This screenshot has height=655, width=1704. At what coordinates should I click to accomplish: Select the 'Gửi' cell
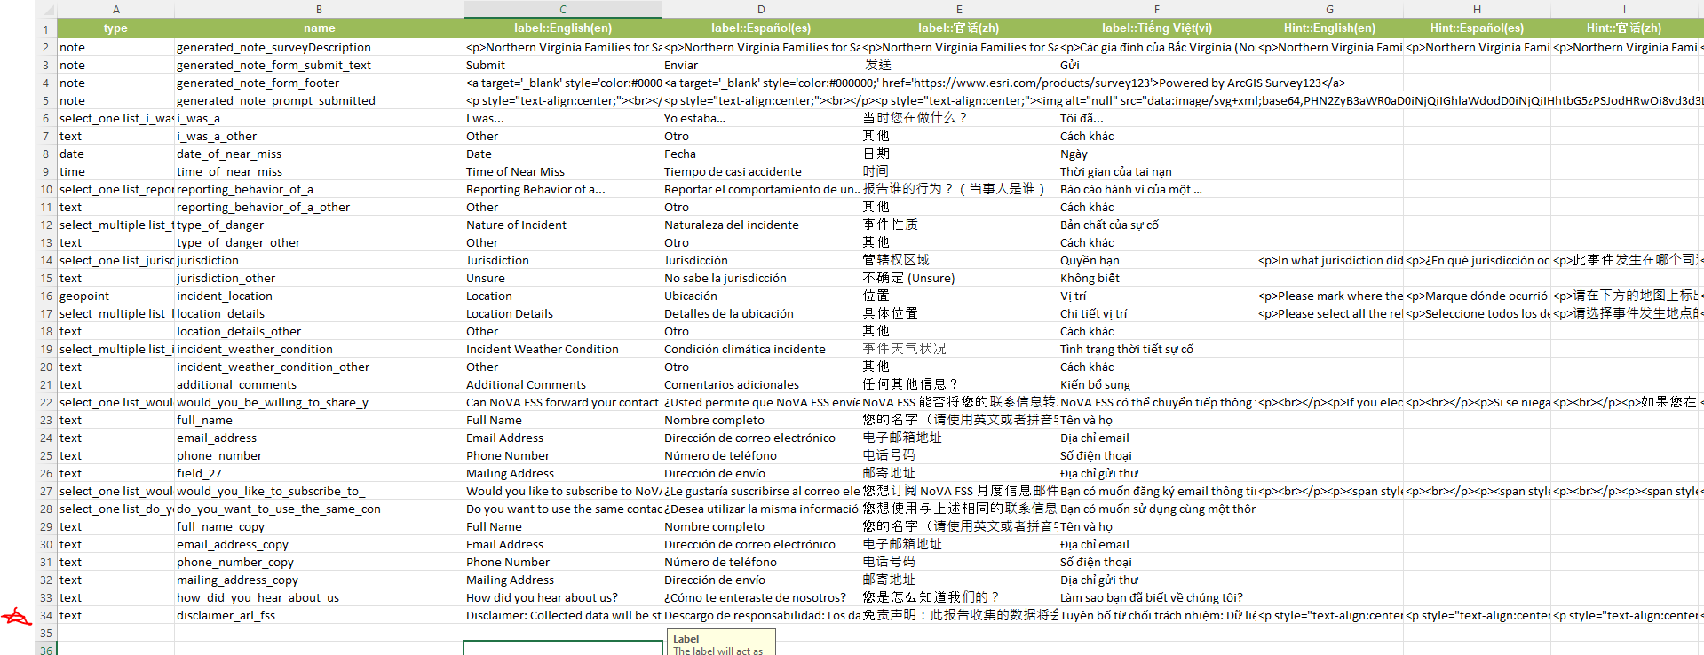[1156, 65]
